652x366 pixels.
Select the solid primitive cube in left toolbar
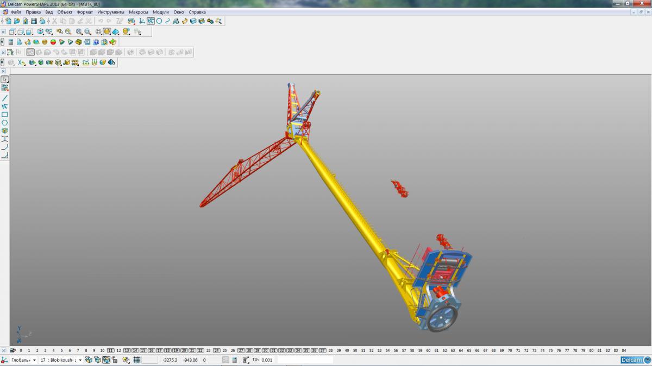point(4,131)
